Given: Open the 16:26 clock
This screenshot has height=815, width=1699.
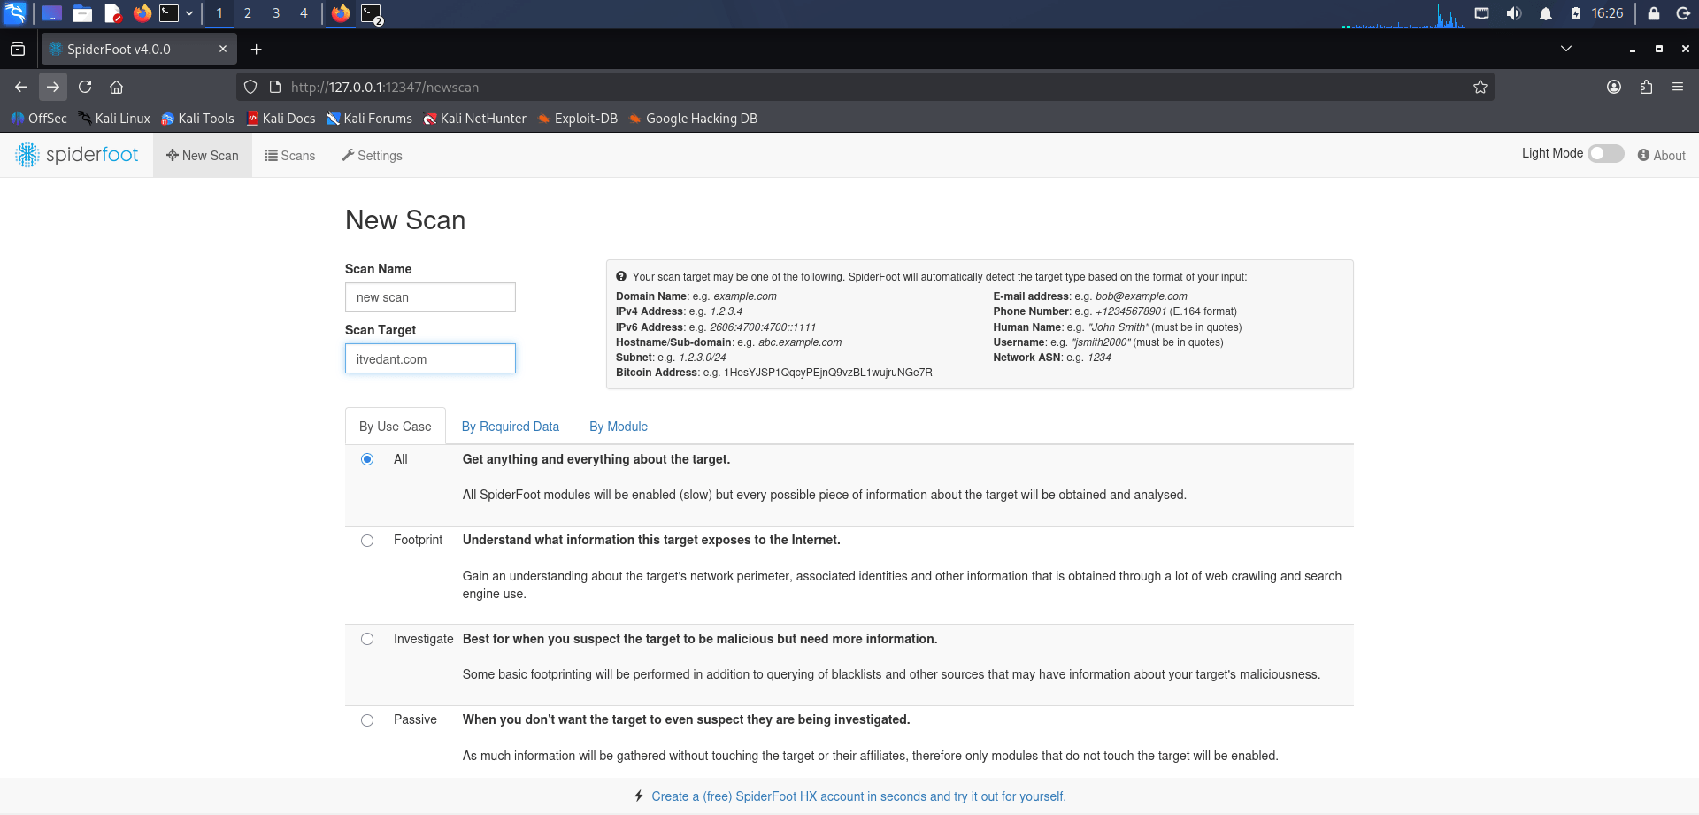Looking at the screenshot, I should (1607, 13).
